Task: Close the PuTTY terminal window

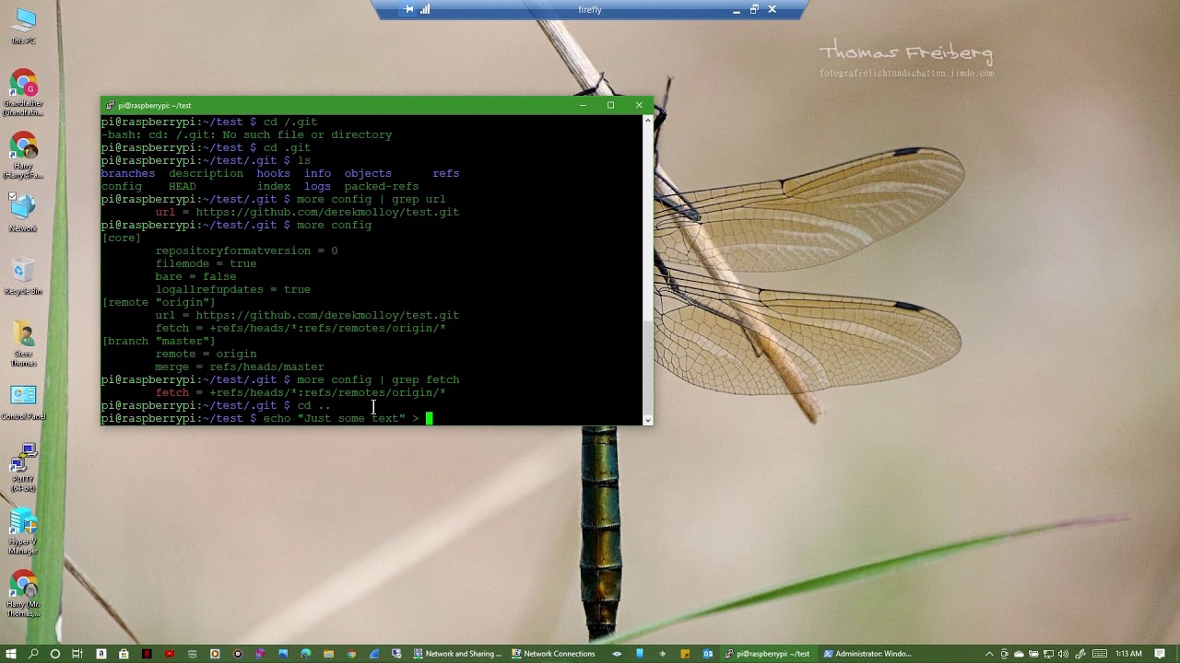Action: (x=639, y=105)
